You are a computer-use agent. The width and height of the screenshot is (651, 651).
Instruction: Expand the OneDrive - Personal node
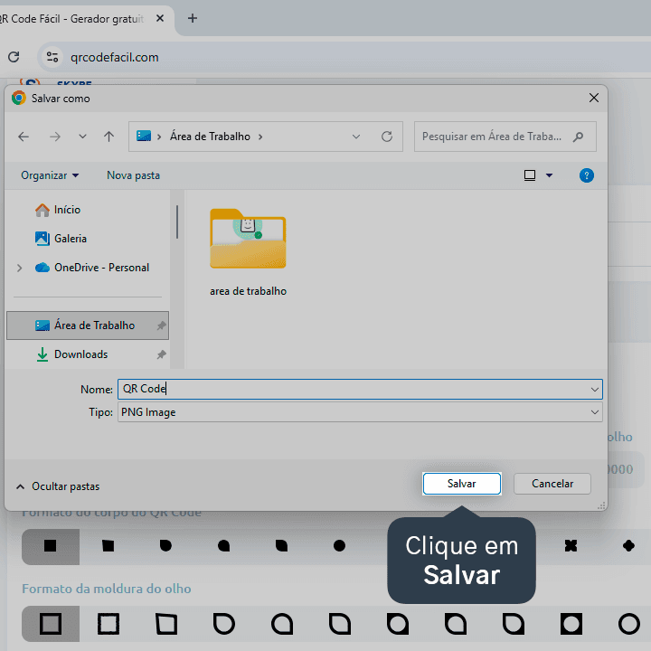19,268
